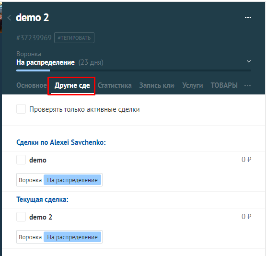The height and width of the screenshot is (256, 266).
Task: Switch to the Услуги tab
Action: [x=193, y=85]
